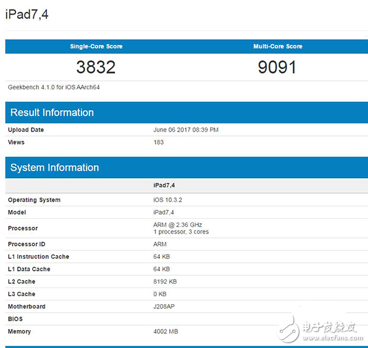The width and height of the screenshot is (368, 348).
Task: Select the Memory row label
Action: [19, 331]
